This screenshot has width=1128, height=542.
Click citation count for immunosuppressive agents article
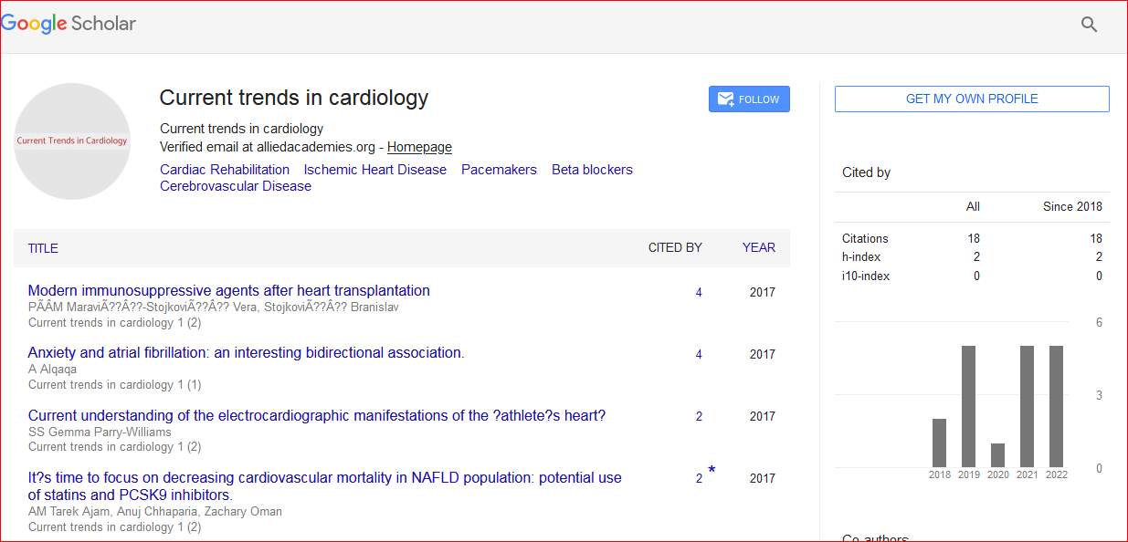(699, 293)
